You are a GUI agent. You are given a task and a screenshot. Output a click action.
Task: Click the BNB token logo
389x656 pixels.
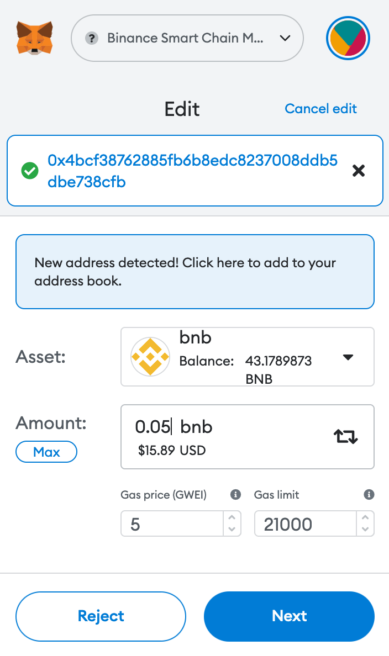click(x=150, y=357)
